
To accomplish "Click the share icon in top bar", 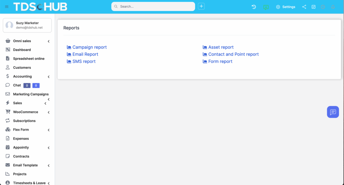I will tap(304, 7).
